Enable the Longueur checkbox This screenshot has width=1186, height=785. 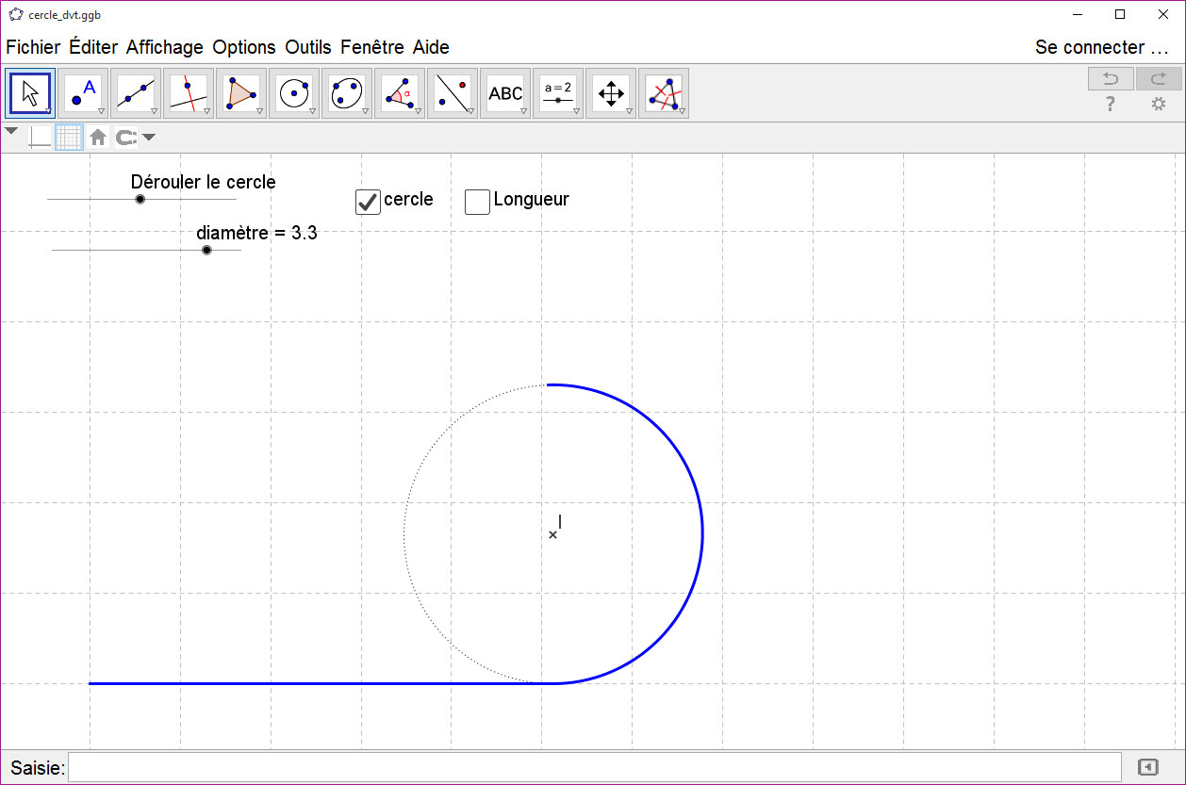pos(477,201)
